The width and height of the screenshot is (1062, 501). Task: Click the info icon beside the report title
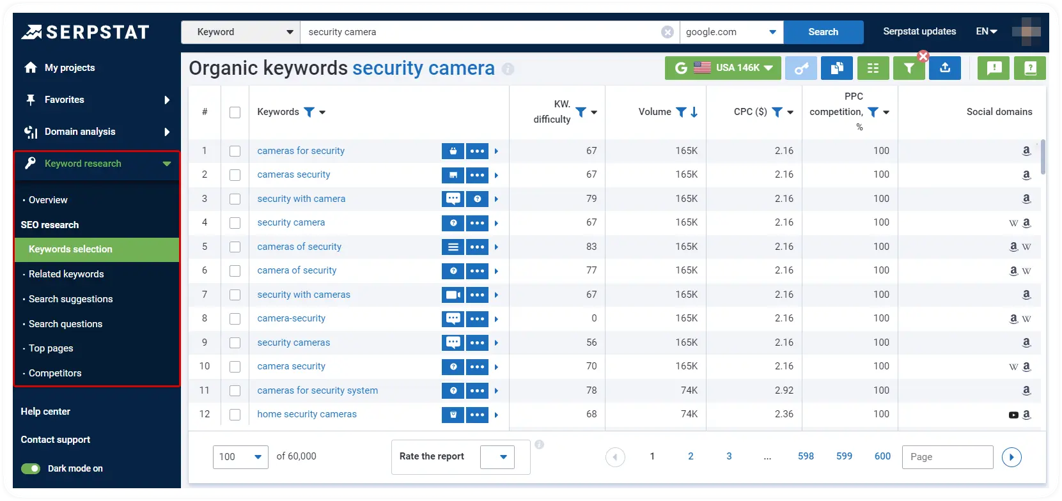508,69
